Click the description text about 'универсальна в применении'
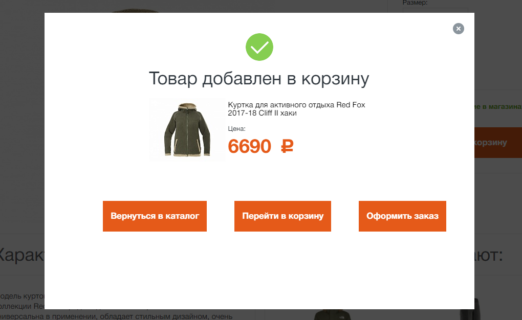 (116, 316)
